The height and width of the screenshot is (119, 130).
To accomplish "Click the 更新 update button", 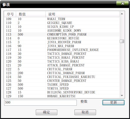I will pyautogui.click(x=113, y=102).
